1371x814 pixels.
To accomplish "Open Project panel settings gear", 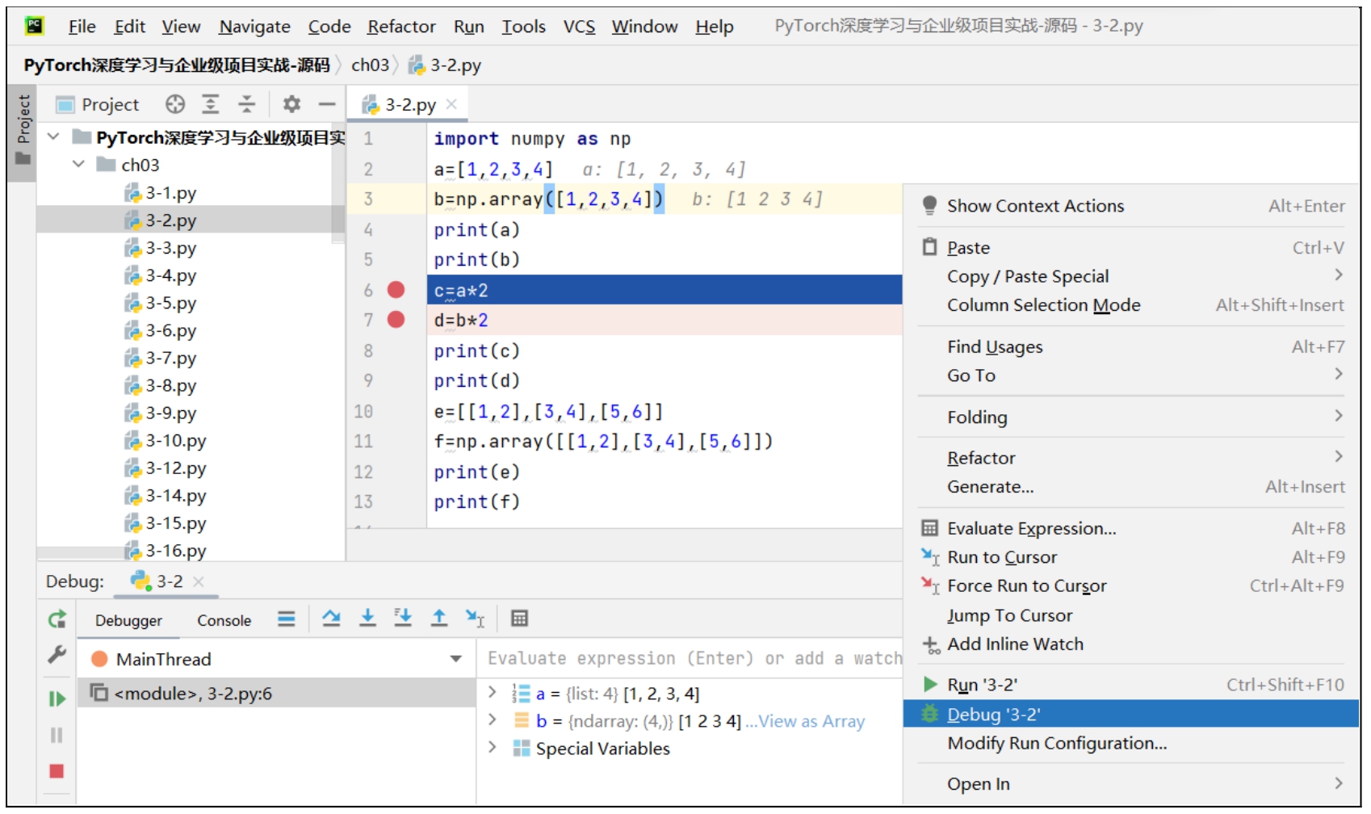I will pyautogui.click(x=291, y=104).
